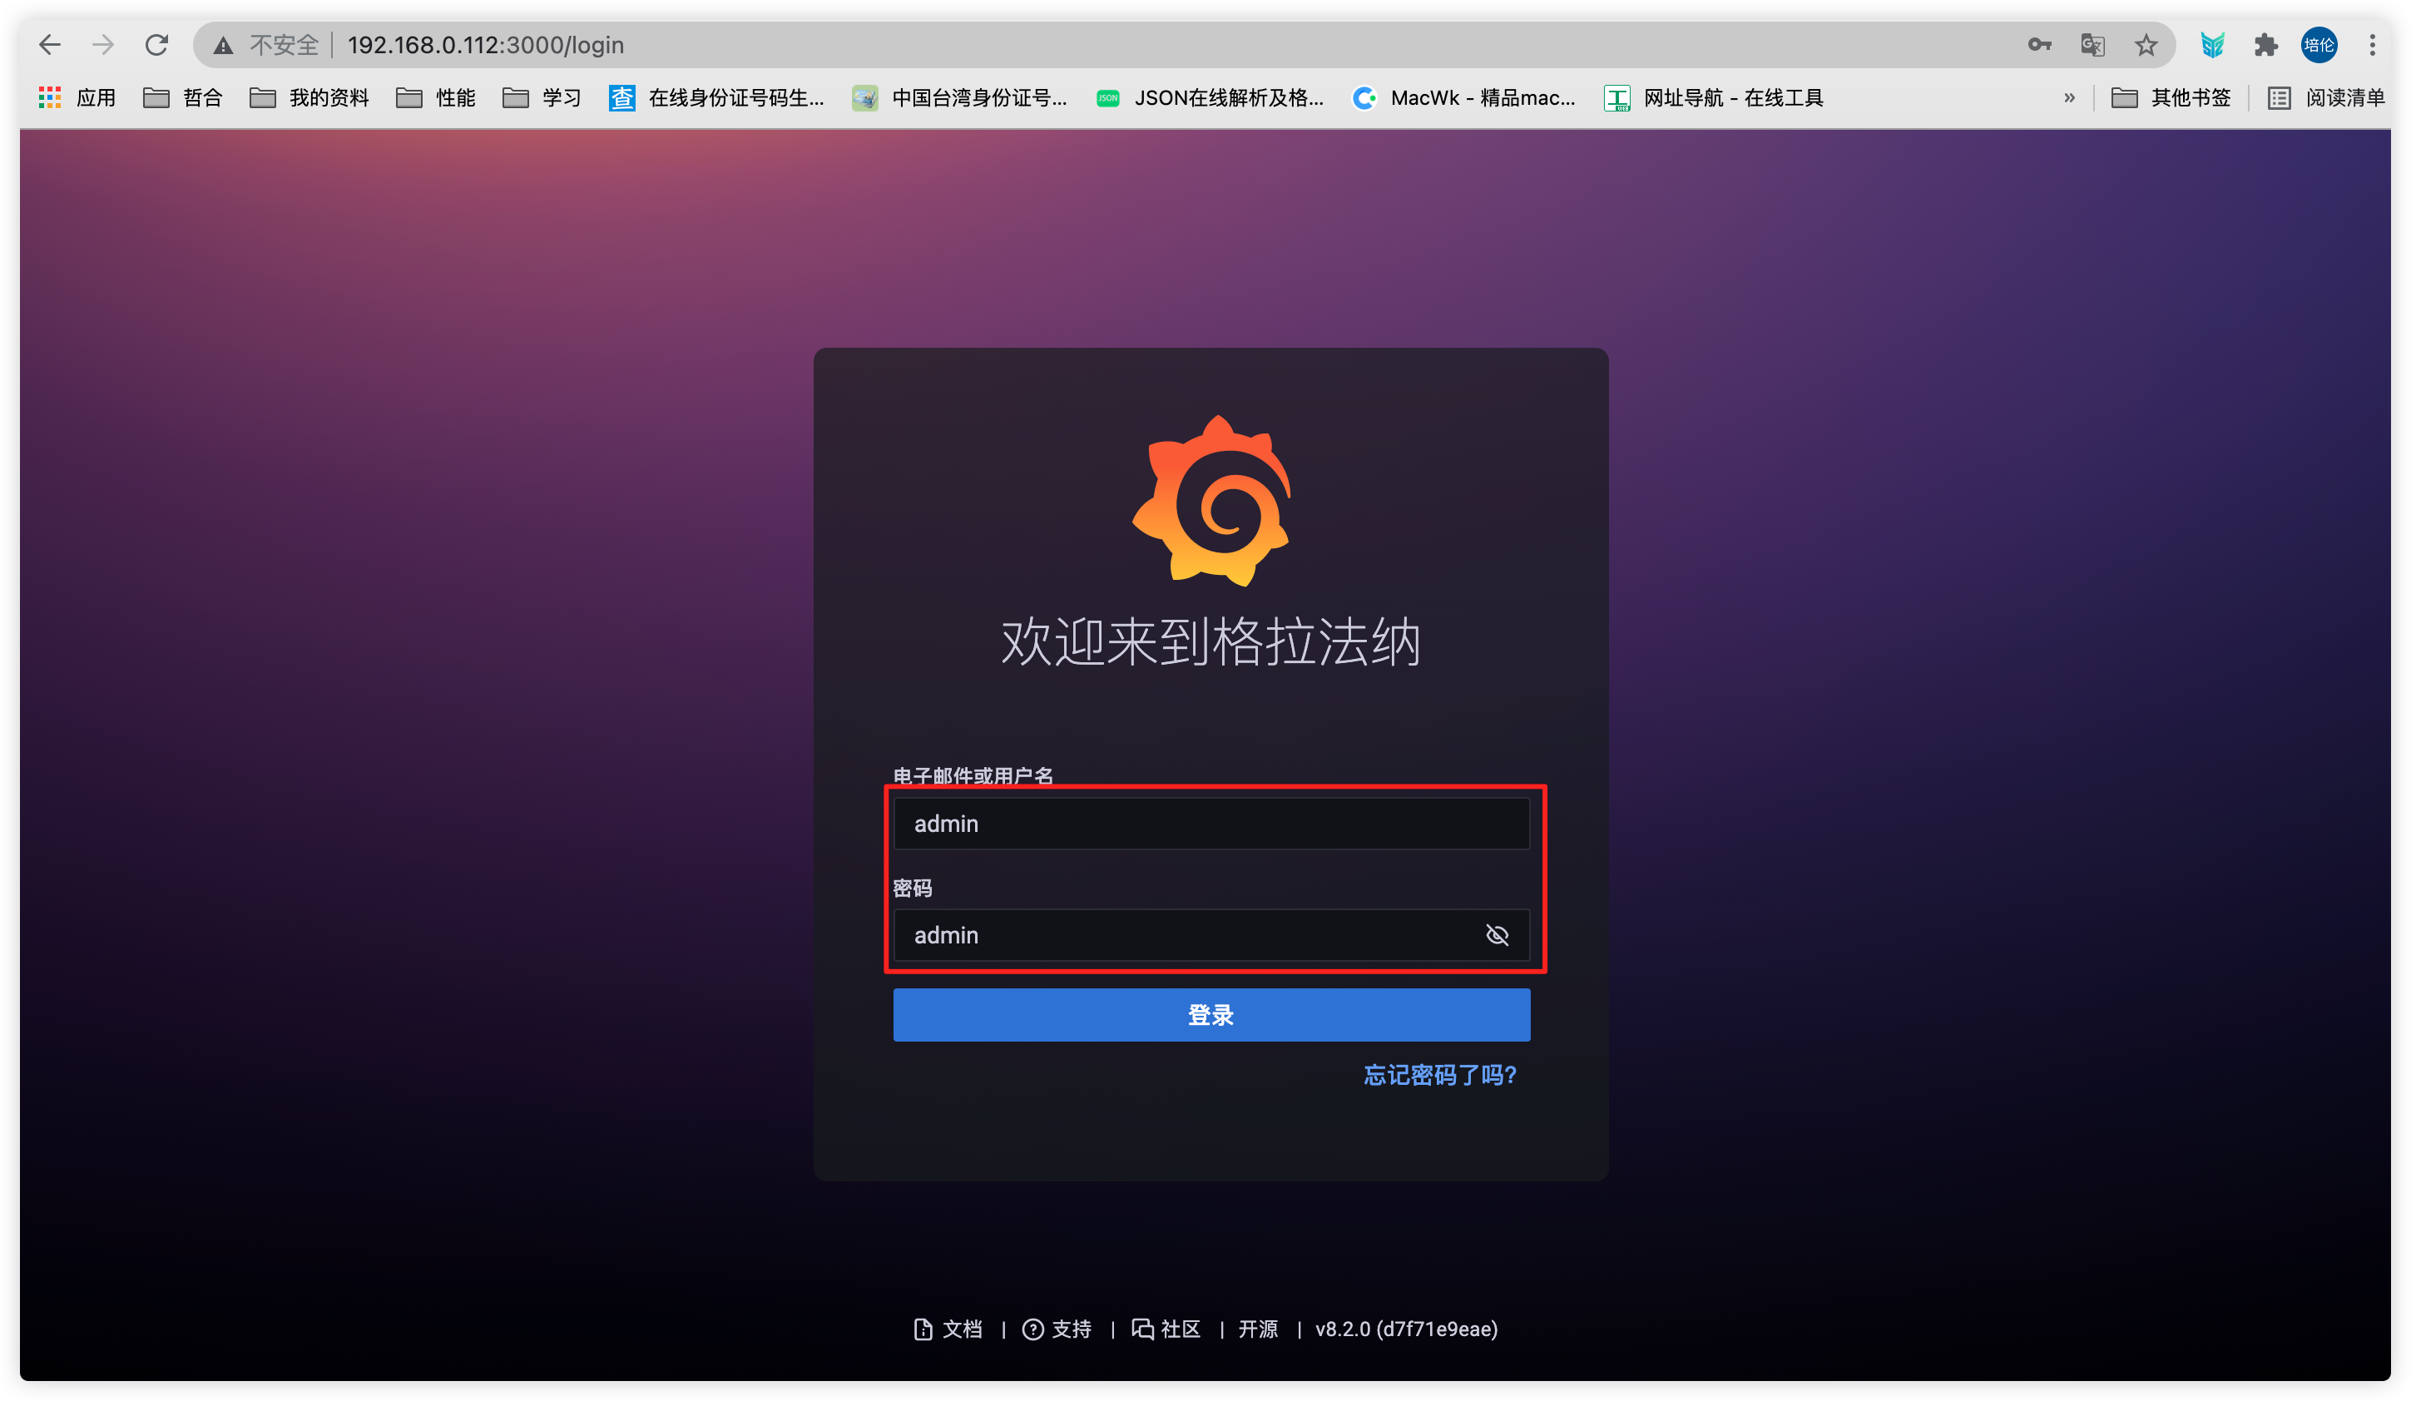
Task: Open the 在线身份证号码生... bookmark
Action: (x=716, y=97)
